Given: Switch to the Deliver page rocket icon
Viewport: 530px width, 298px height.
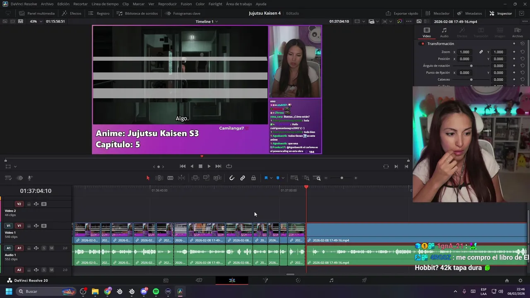Looking at the screenshot, I should (364, 281).
